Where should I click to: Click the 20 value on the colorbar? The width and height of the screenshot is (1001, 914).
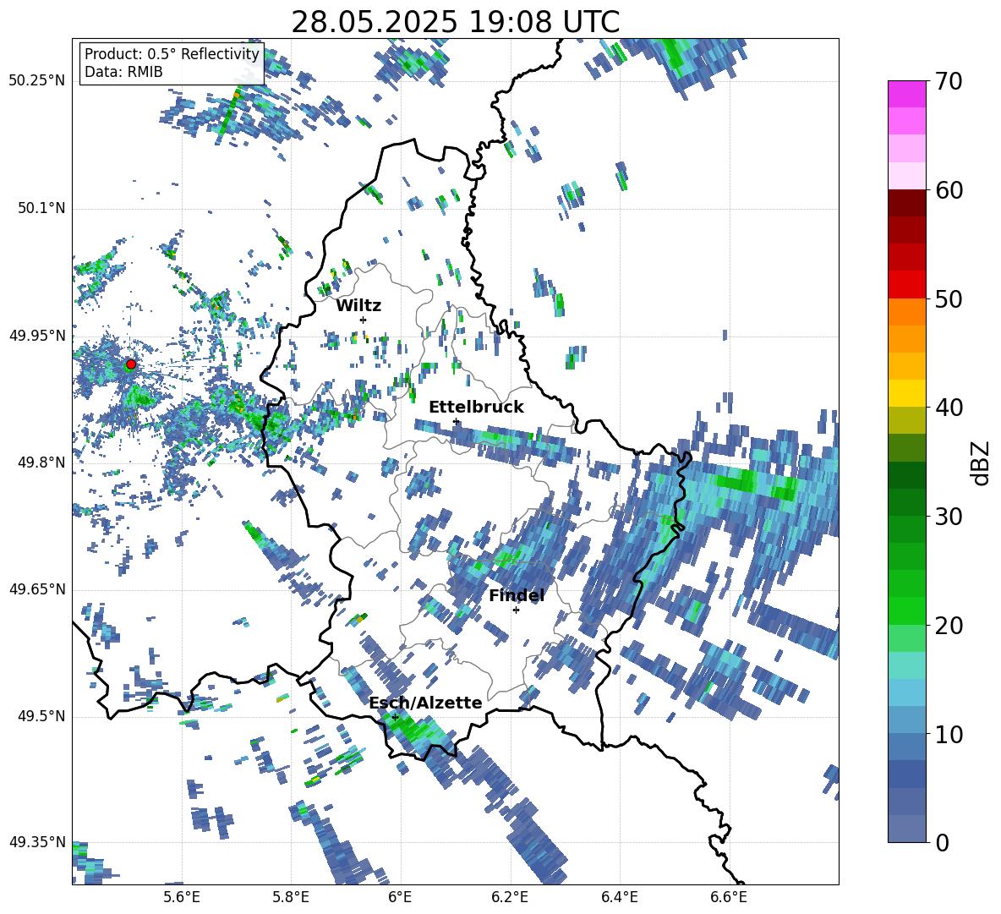[948, 625]
